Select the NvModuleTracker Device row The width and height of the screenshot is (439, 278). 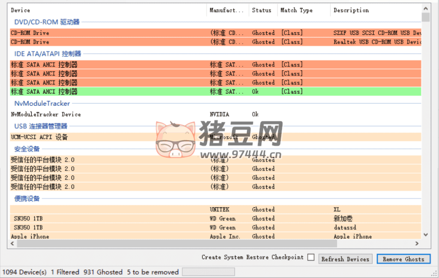tap(86, 114)
